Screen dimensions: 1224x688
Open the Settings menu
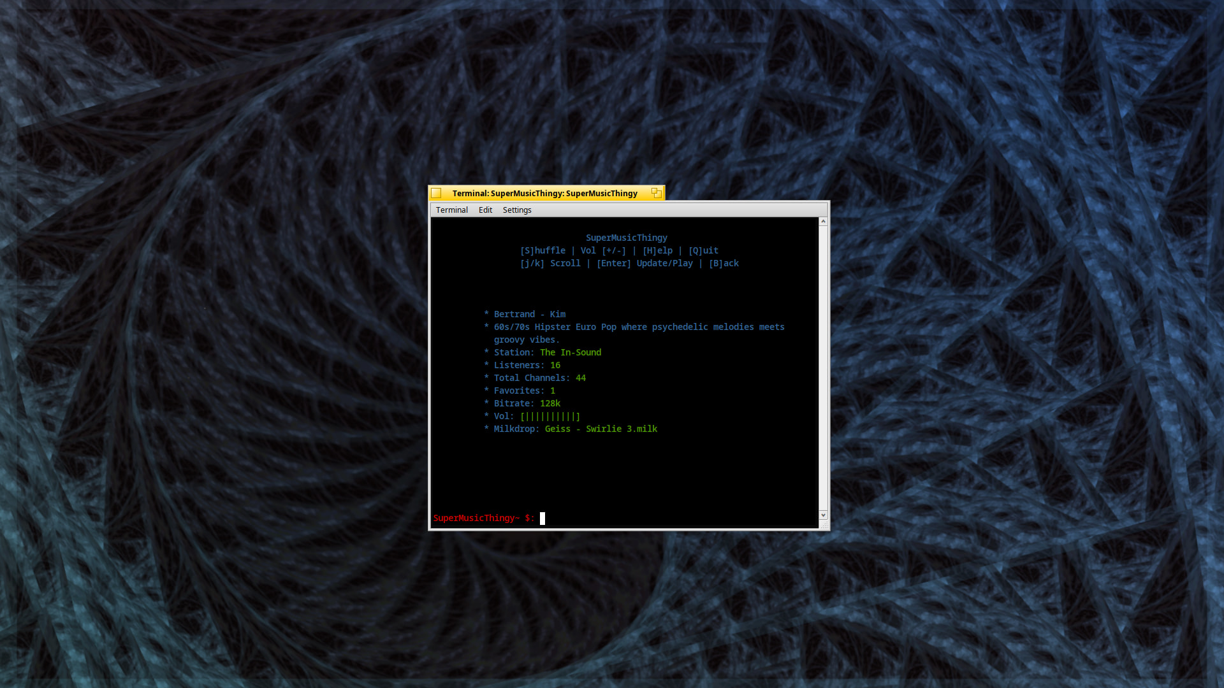point(516,210)
